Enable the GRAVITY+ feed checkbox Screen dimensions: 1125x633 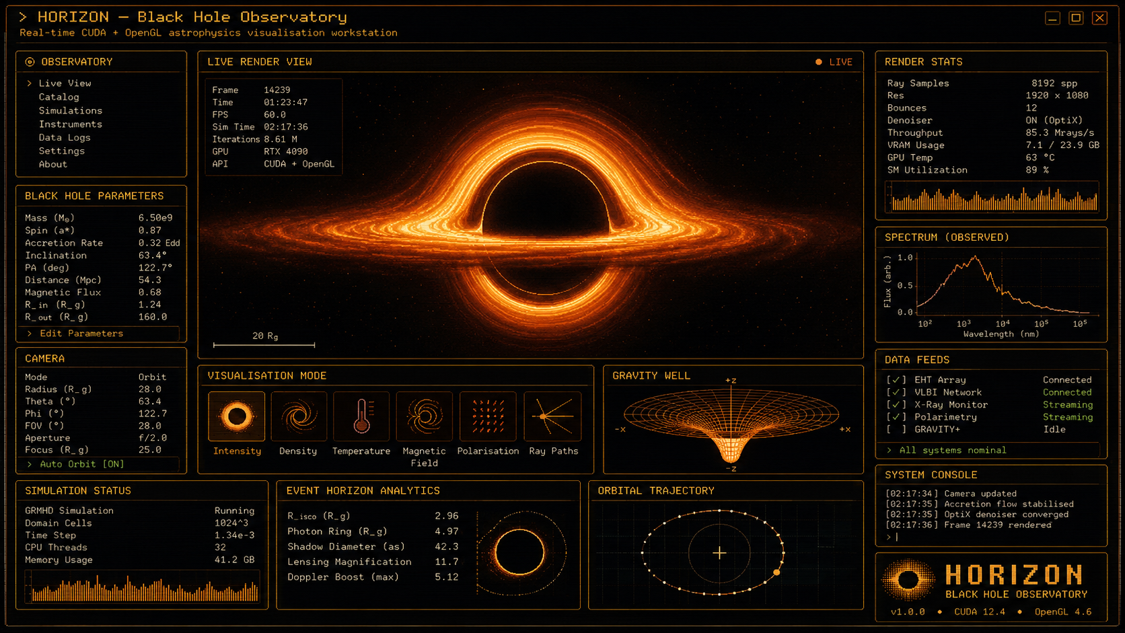click(896, 429)
